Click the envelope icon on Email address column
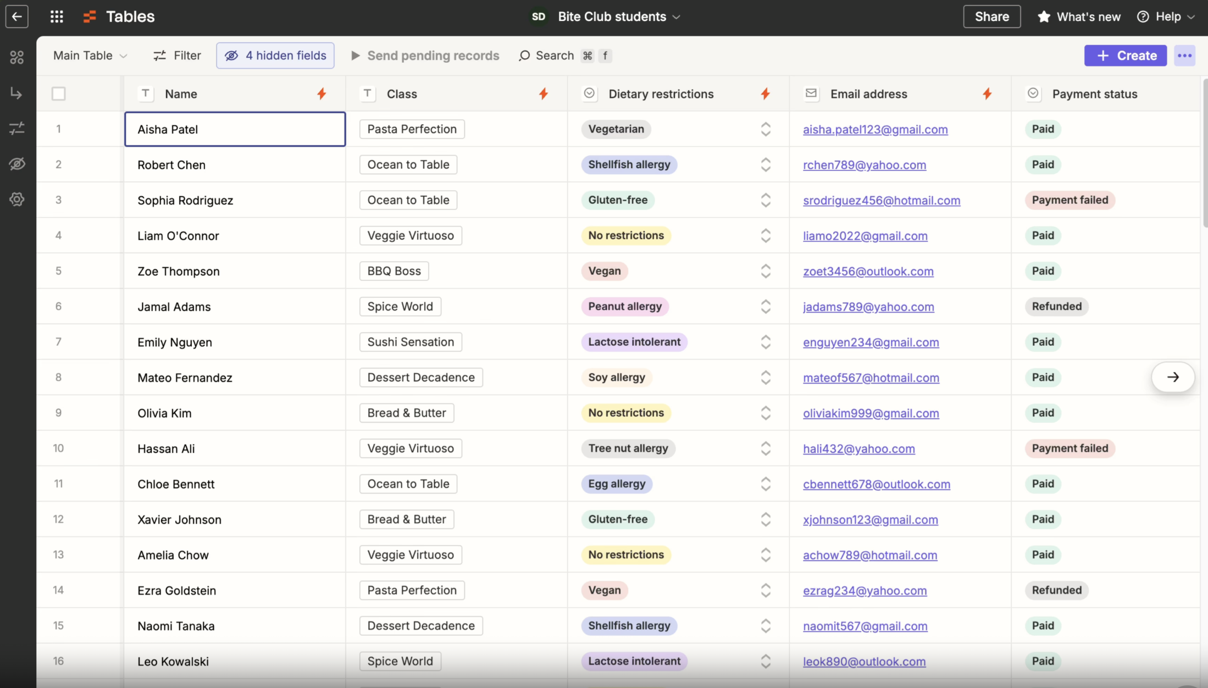This screenshot has width=1208, height=688. (811, 93)
